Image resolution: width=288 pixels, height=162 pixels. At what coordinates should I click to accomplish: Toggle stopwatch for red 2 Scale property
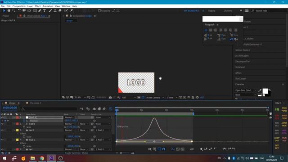[x=24, y=137]
